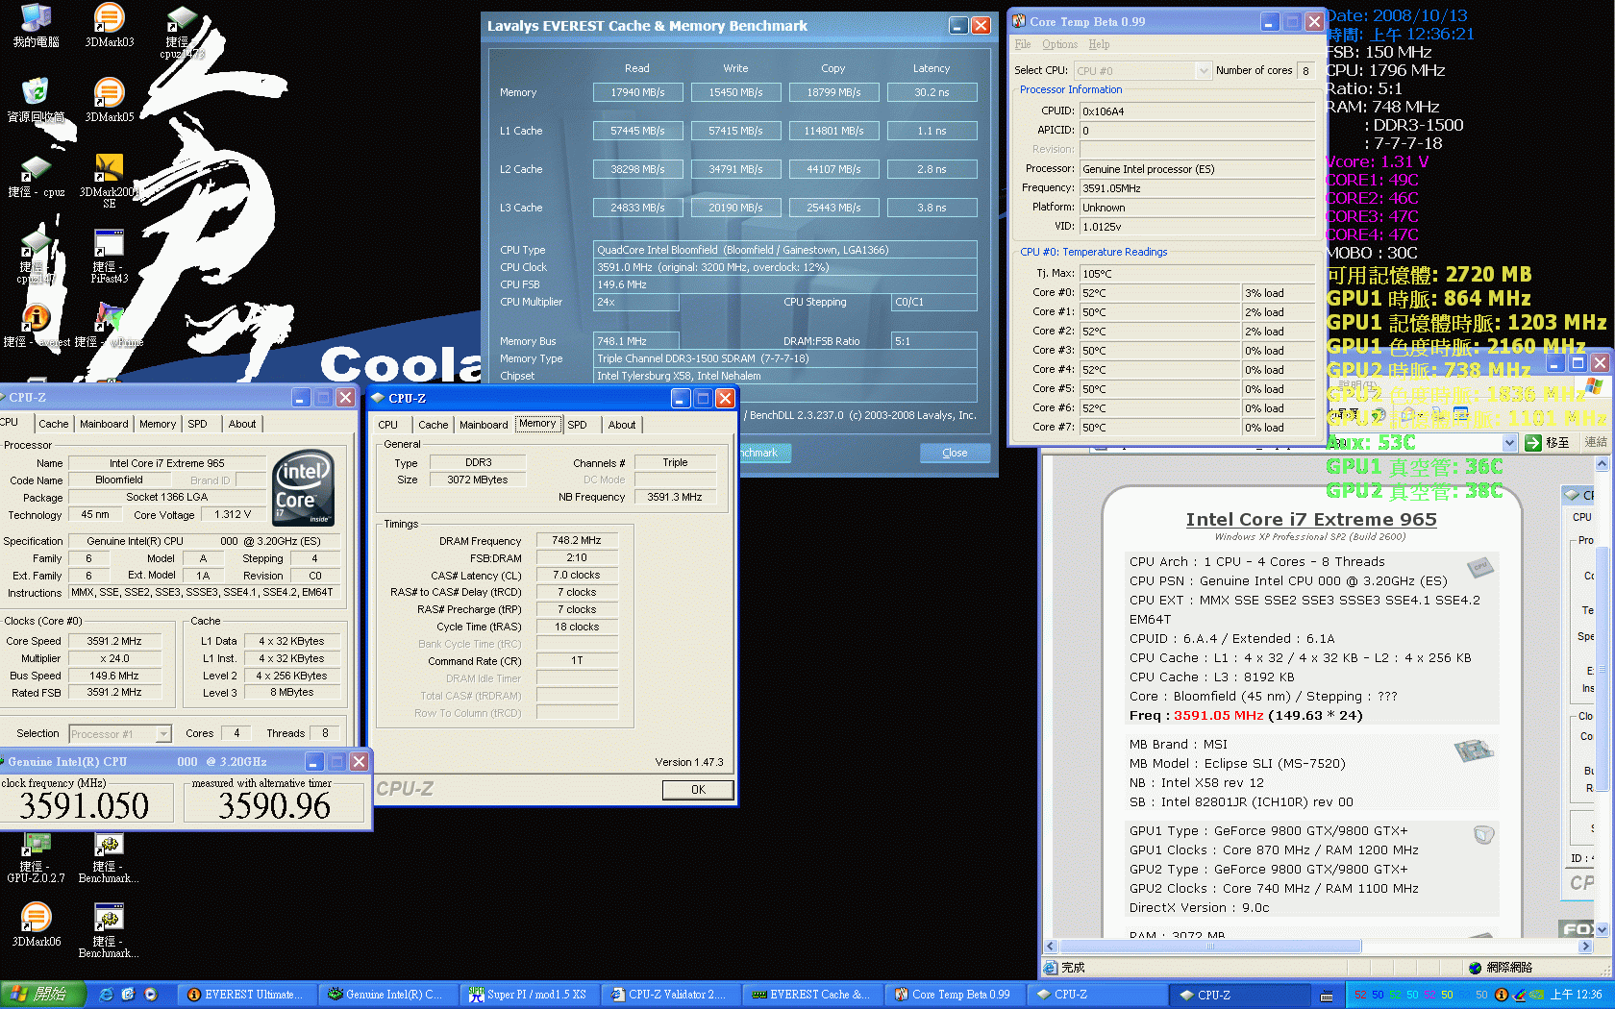The image size is (1615, 1009).
Task: Select CPU tab in middle CPU-Z window
Action: 387,425
